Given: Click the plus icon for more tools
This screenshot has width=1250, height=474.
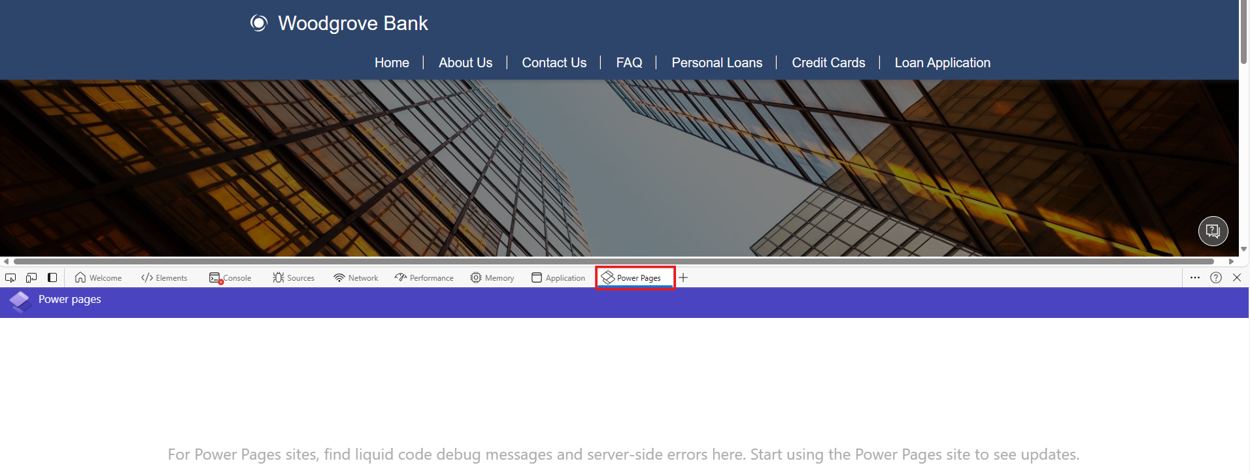Looking at the screenshot, I should [x=683, y=277].
